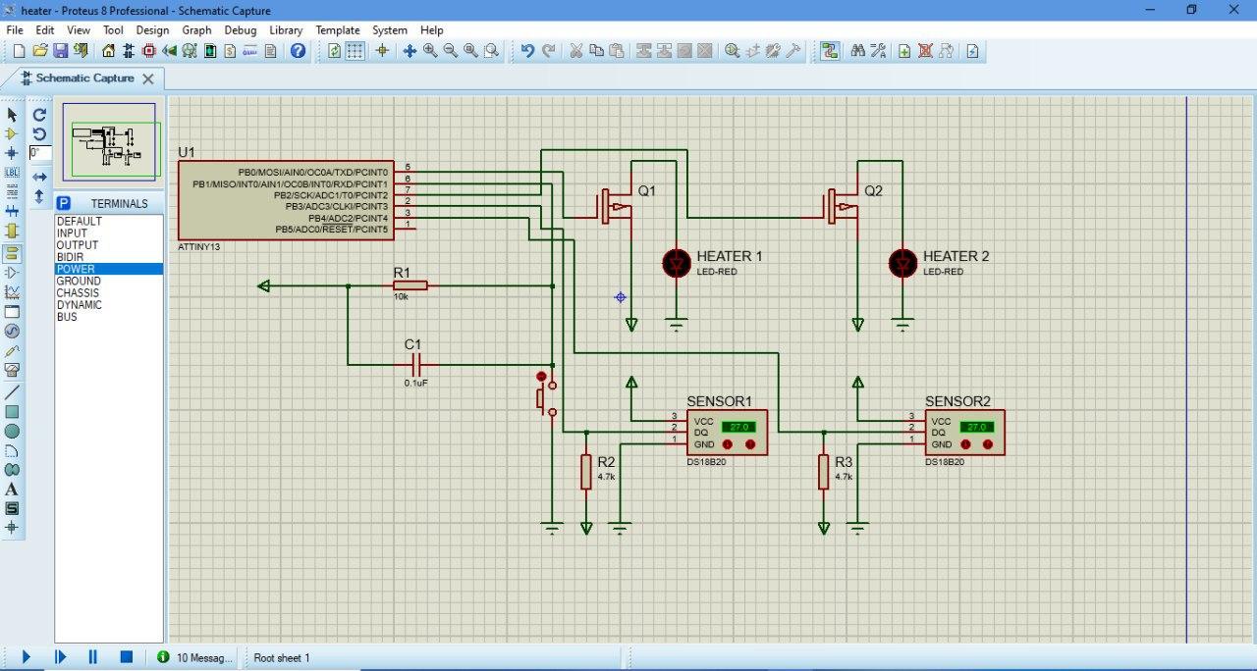The height and width of the screenshot is (671, 1257).
Task: Select OUTPUT in the terminals list
Action: point(108,245)
